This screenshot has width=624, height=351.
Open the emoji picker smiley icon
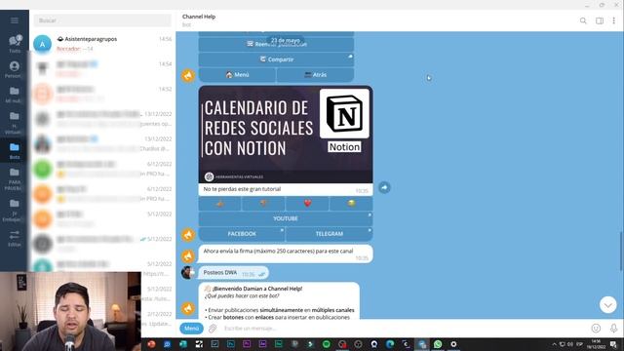(596, 329)
